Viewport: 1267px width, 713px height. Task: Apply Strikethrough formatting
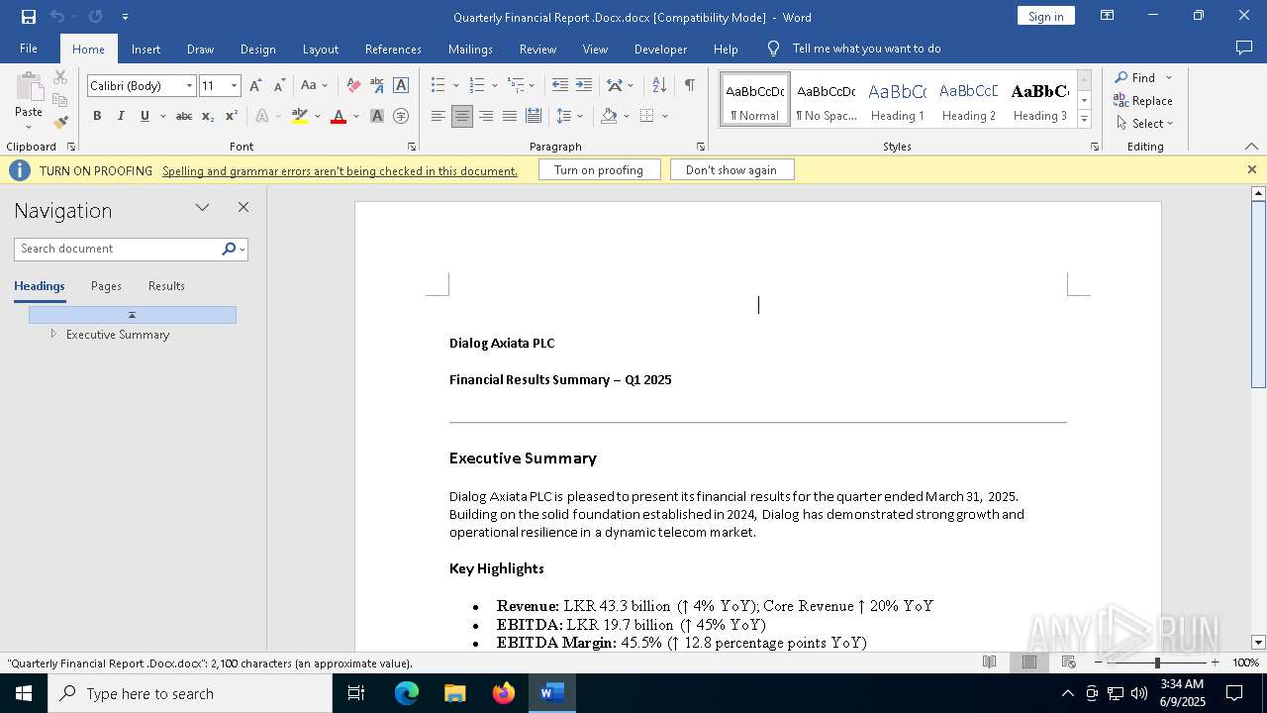tap(184, 116)
